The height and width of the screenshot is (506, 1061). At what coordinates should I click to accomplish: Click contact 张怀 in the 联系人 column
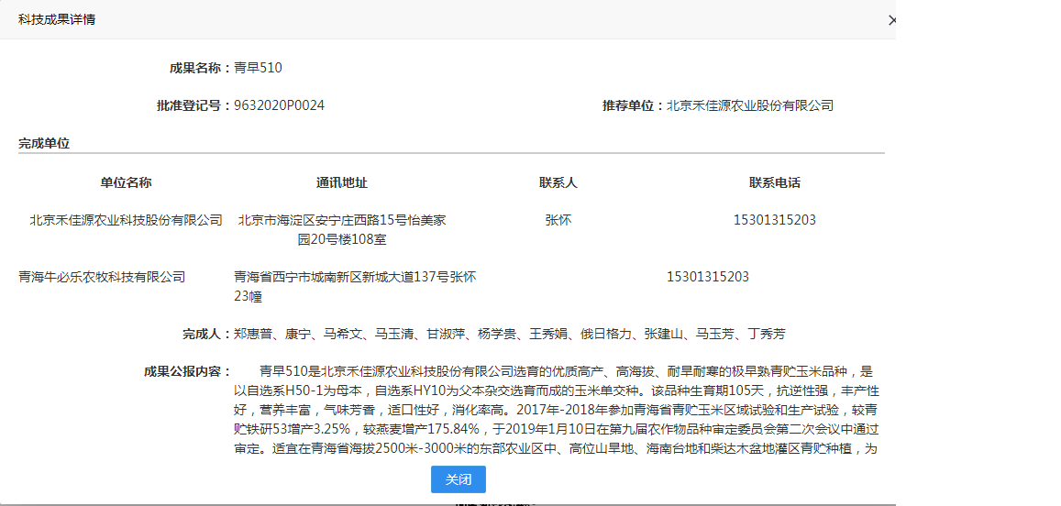[x=558, y=220]
